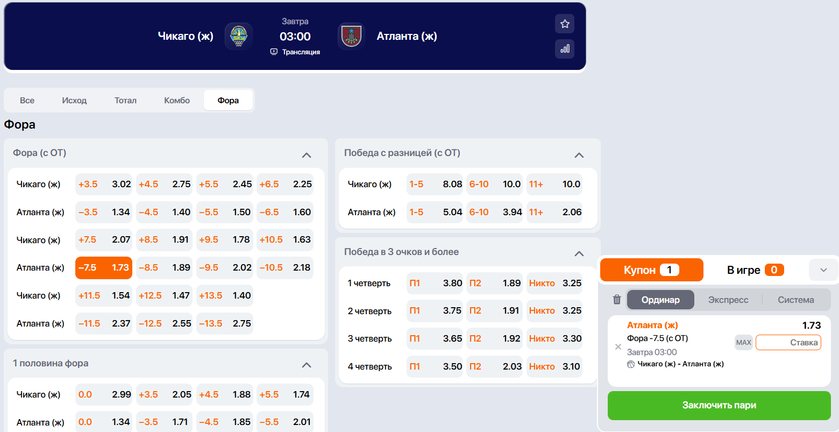The image size is (839, 432).
Task: Select Чикаго +7.5 odds 2.07
Action: (104, 239)
